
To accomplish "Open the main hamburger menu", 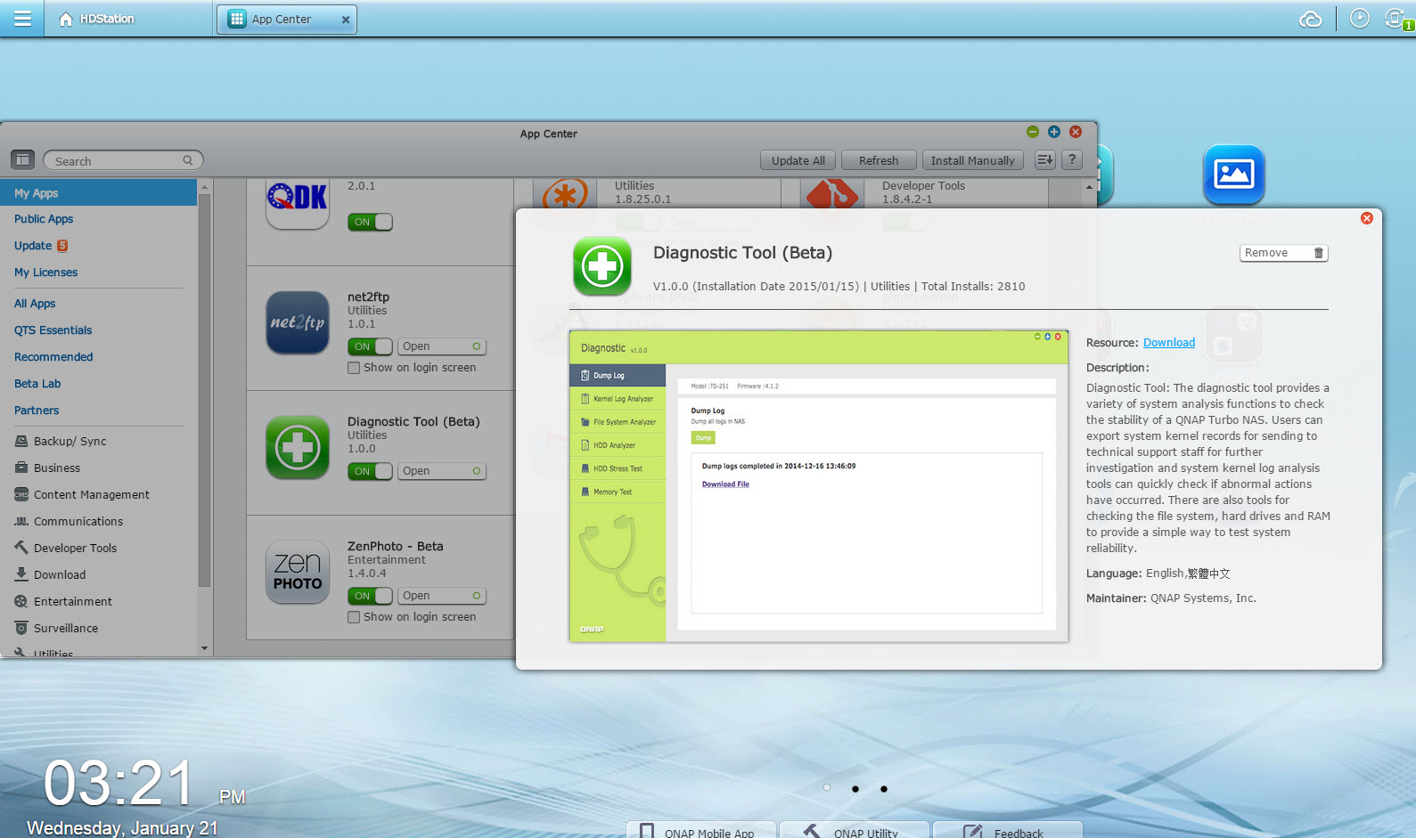I will [22, 19].
